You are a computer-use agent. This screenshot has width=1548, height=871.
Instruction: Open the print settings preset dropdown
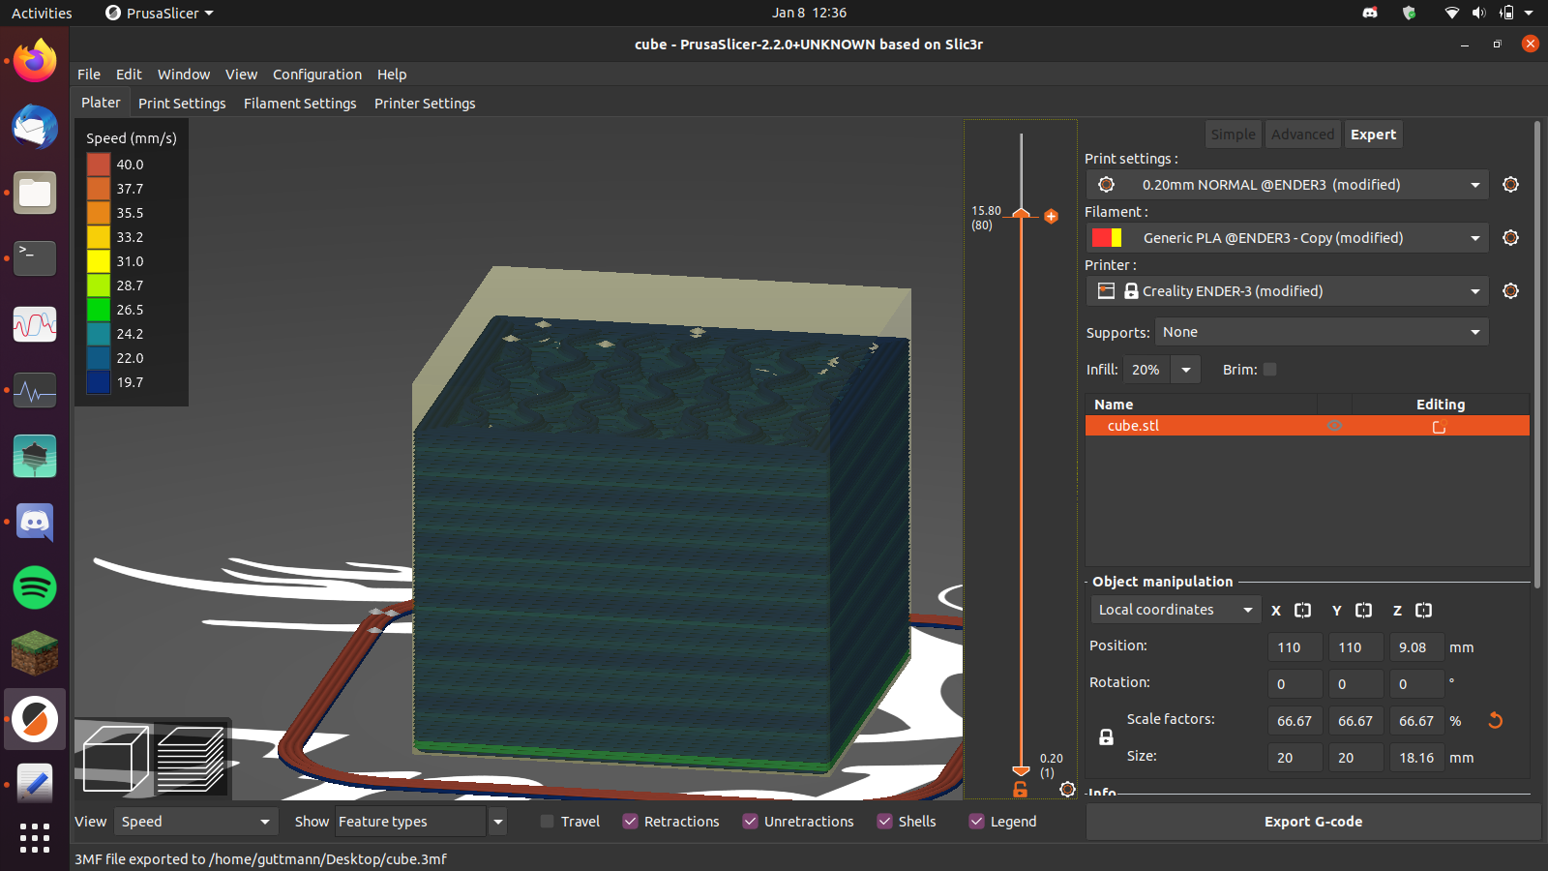[x=1287, y=185]
